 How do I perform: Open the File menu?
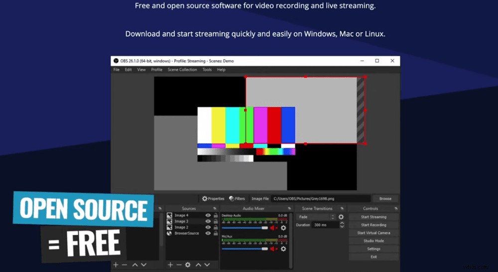click(x=117, y=70)
